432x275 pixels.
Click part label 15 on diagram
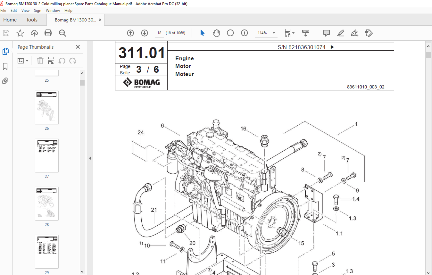pos(301,243)
